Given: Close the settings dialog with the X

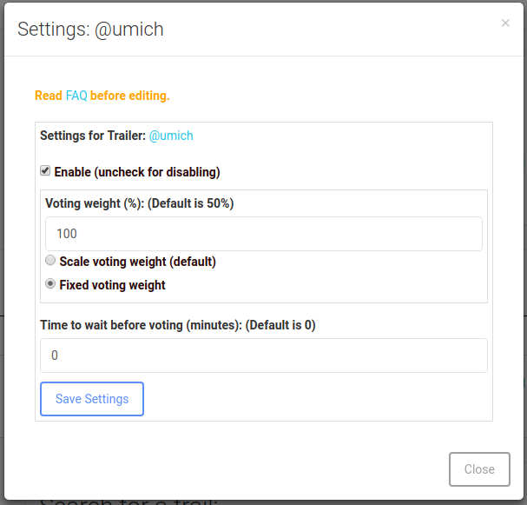Looking at the screenshot, I should [505, 23].
